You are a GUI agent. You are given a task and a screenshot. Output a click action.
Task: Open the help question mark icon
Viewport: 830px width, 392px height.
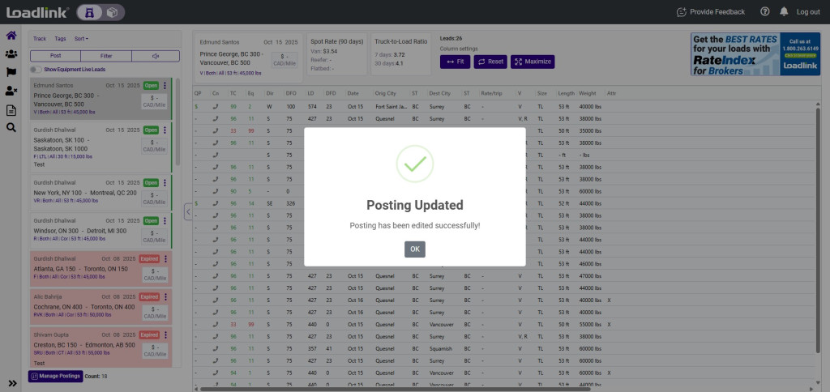764,11
